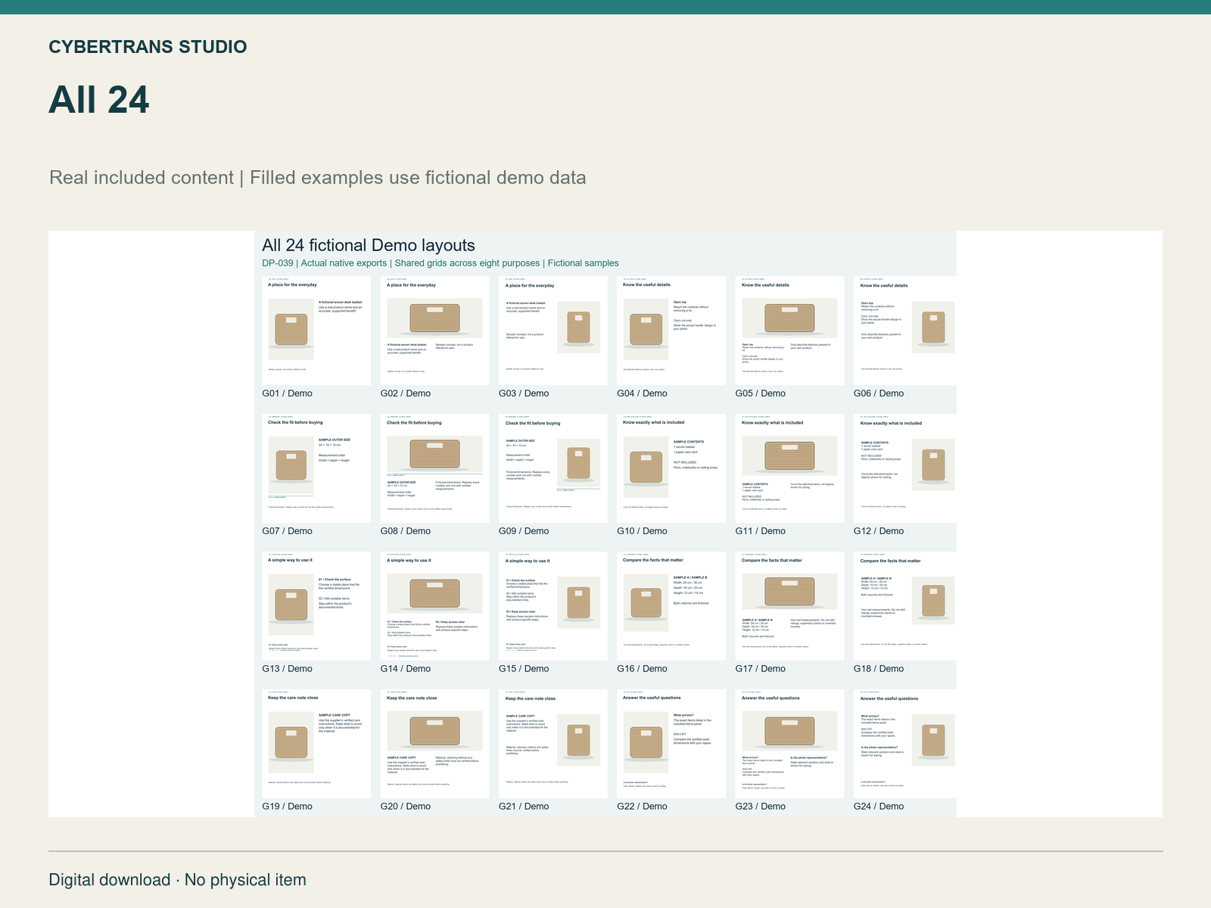
Task: Open the G19 / Demo layout thumbnail
Action: pyautogui.click(x=316, y=744)
